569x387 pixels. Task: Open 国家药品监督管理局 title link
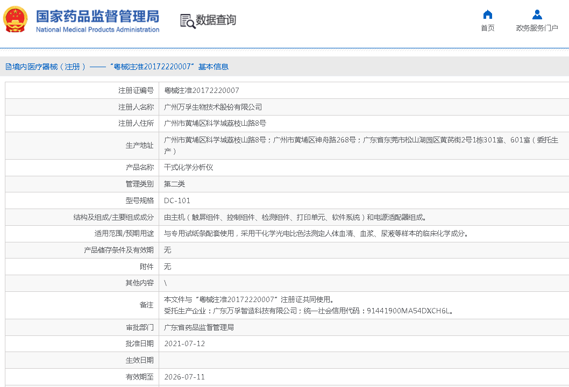point(98,16)
